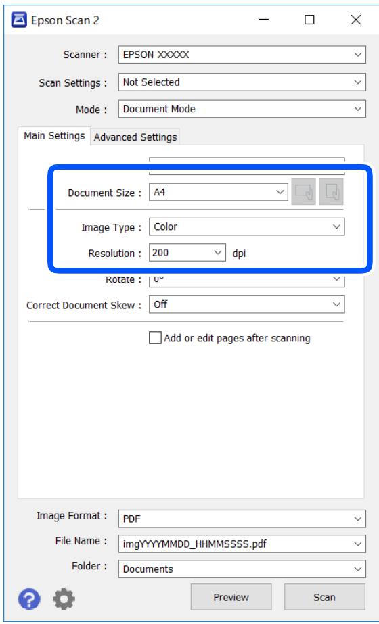Enable Add or edit pages after scanning
Viewport: 379px width, 624px height.
pyautogui.click(x=155, y=338)
